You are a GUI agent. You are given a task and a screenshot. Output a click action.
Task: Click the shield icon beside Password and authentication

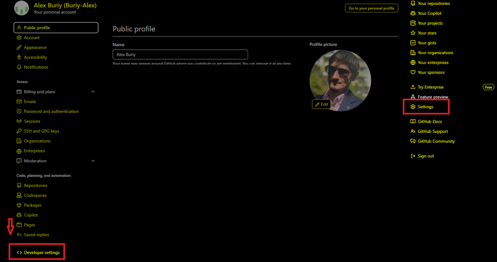19,112
